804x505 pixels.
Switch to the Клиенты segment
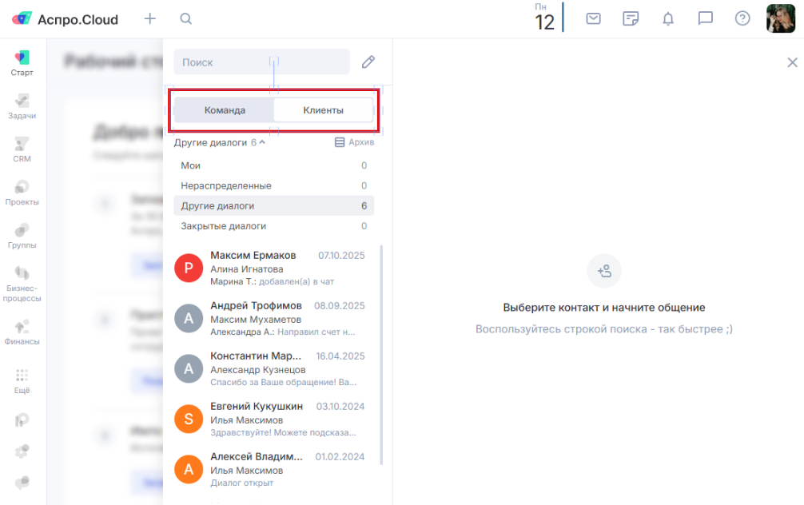[323, 110]
